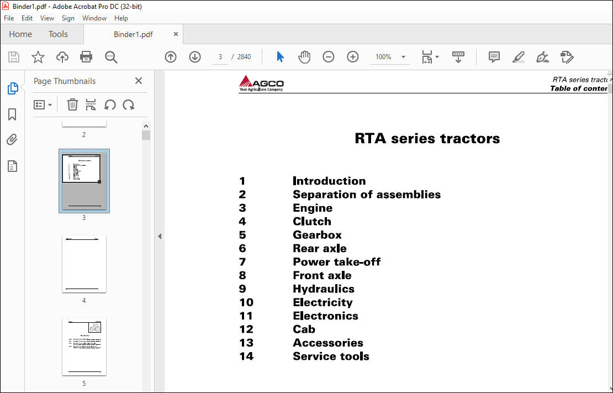613x393 pixels.
Task: Add file to starred with star icon
Action: [38, 57]
